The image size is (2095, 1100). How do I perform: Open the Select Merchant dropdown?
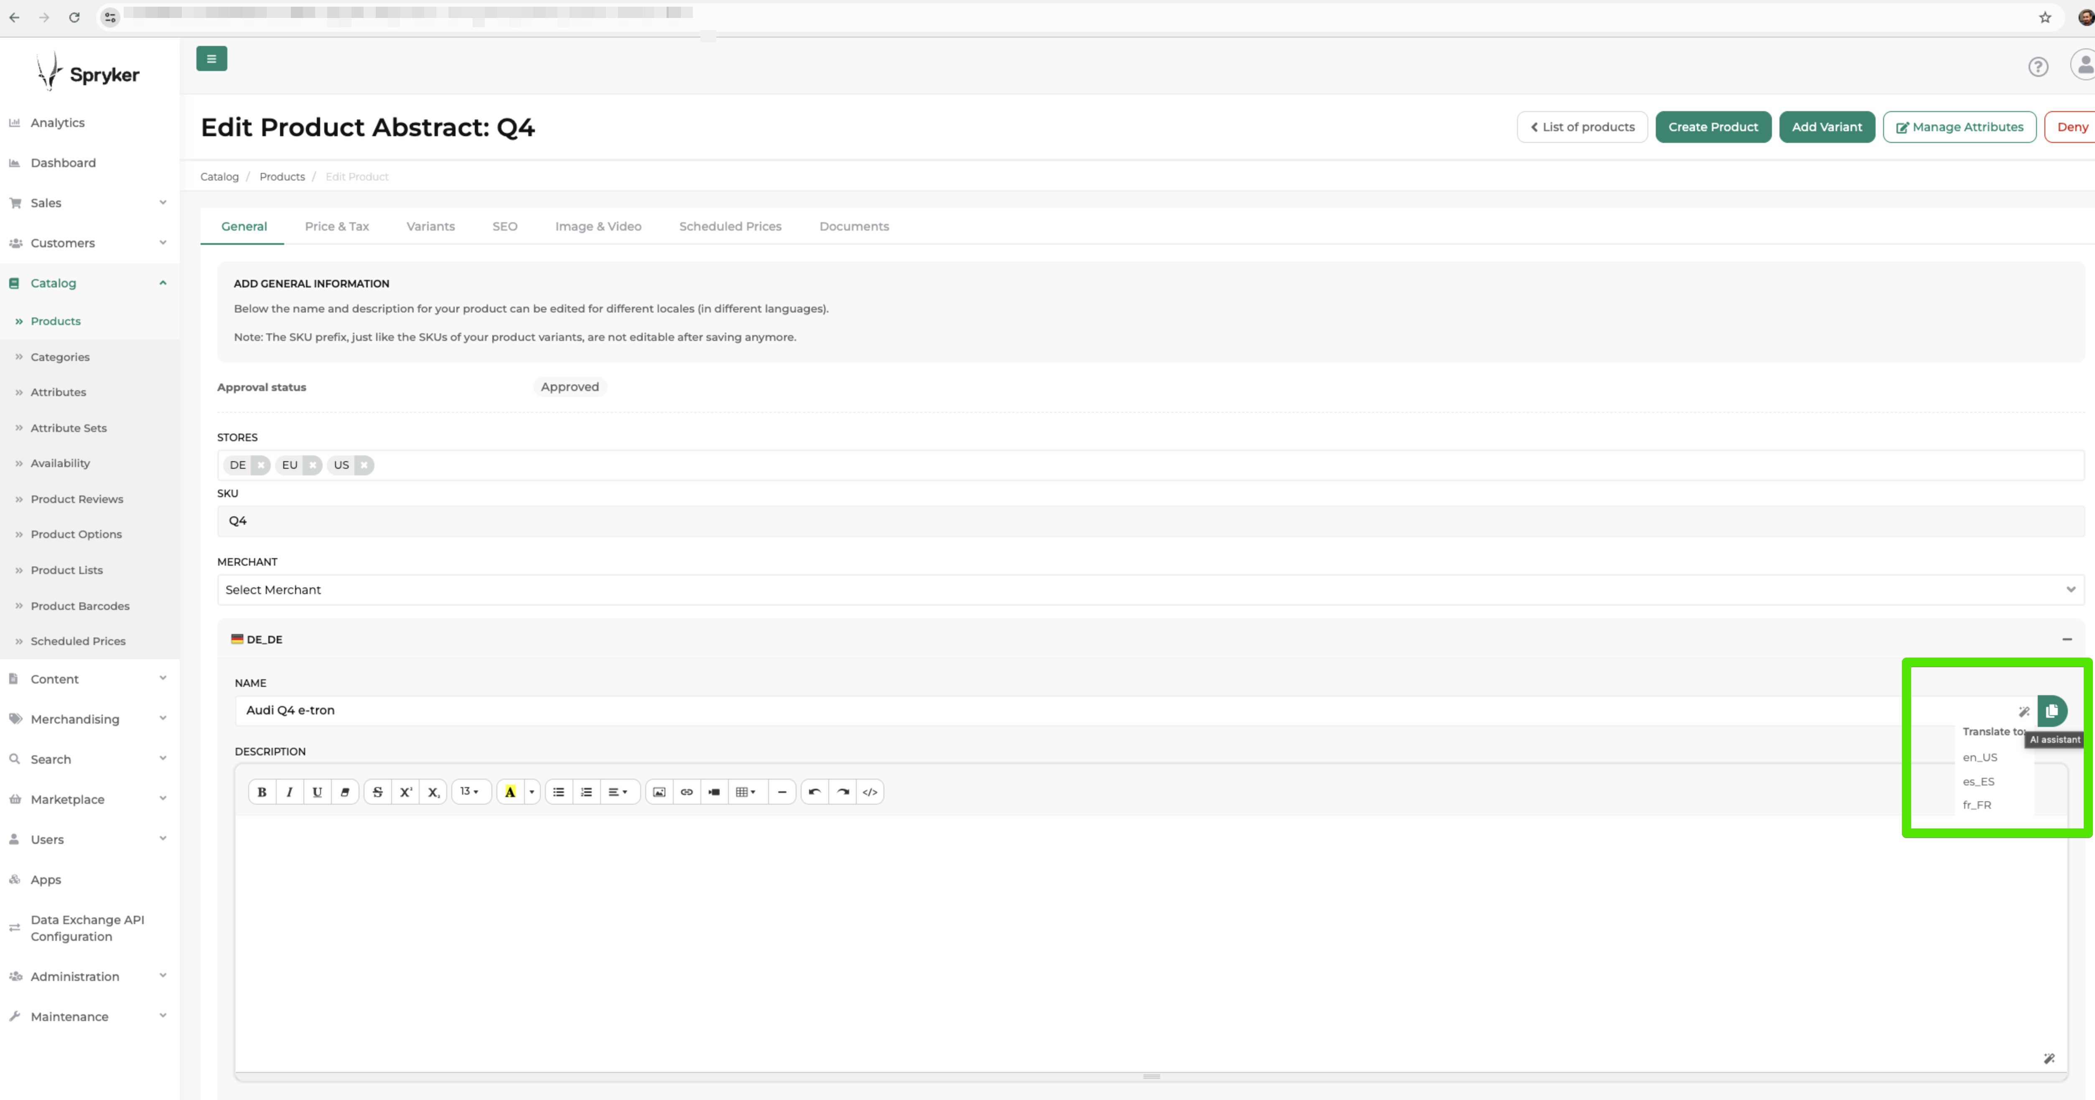tap(1150, 589)
